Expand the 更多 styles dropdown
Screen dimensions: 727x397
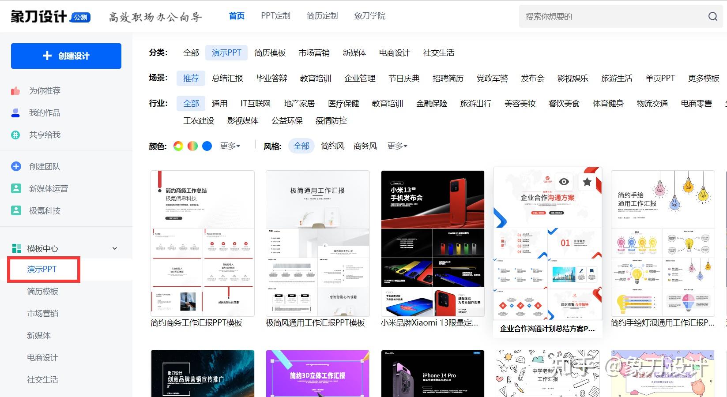point(397,146)
